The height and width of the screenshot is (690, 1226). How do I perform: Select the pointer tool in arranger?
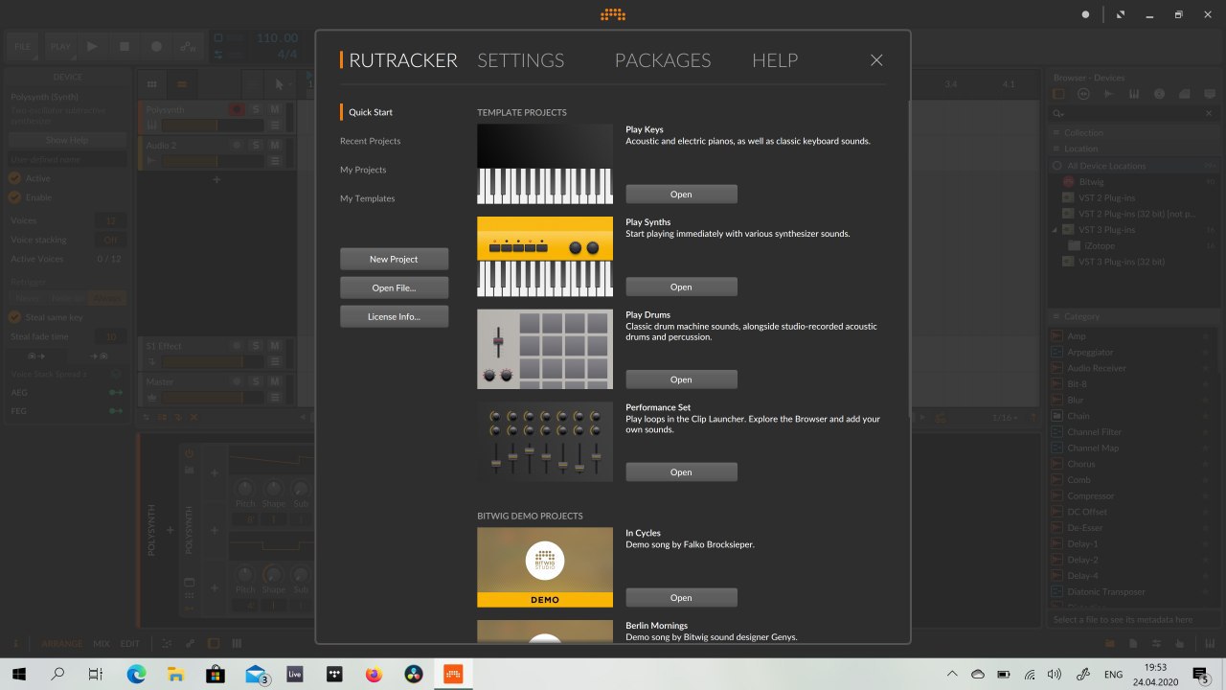click(x=279, y=84)
